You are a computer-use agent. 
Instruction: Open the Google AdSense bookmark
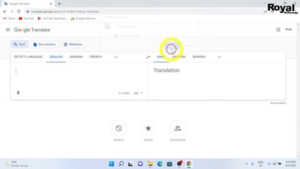click(x=83, y=18)
